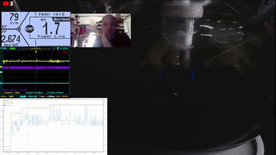Click the 'Normal' mode label on the meter
The width and height of the screenshot is (276, 155).
coord(62,19)
